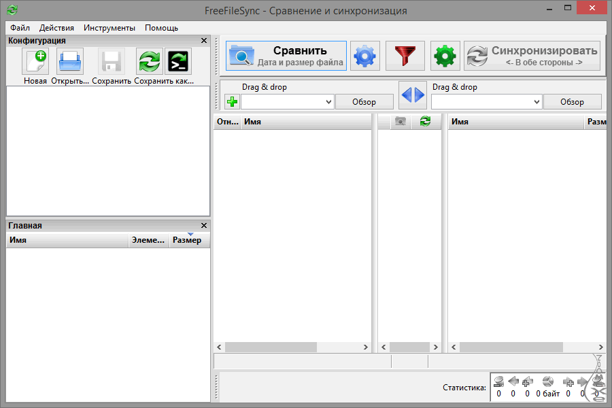Screen dimensions: 612x408
Task: Expand the right folder path dropdown
Action: pos(537,102)
